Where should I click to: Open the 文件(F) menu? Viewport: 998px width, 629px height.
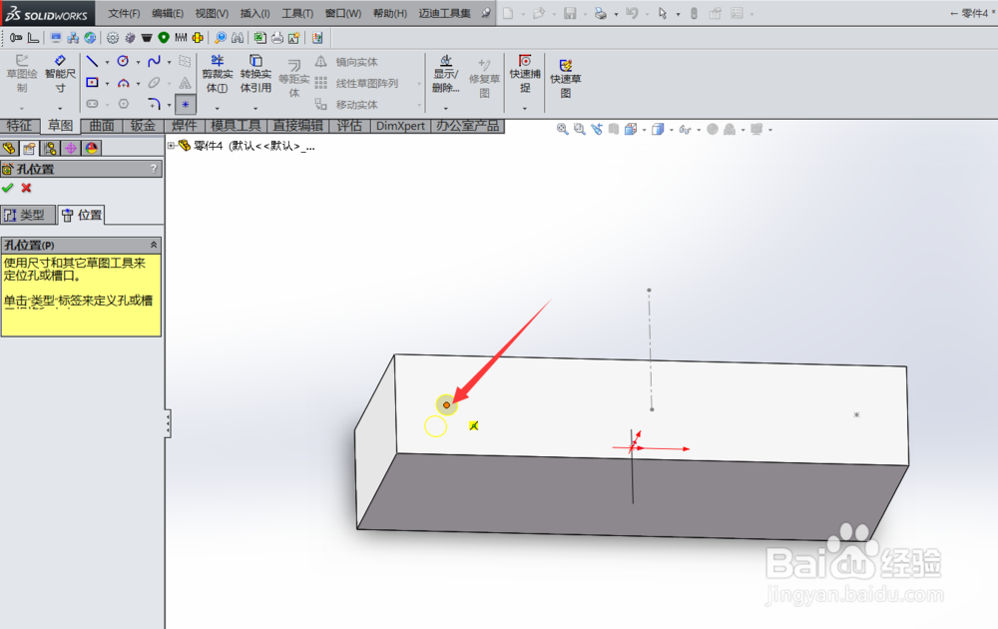[124, 13]
